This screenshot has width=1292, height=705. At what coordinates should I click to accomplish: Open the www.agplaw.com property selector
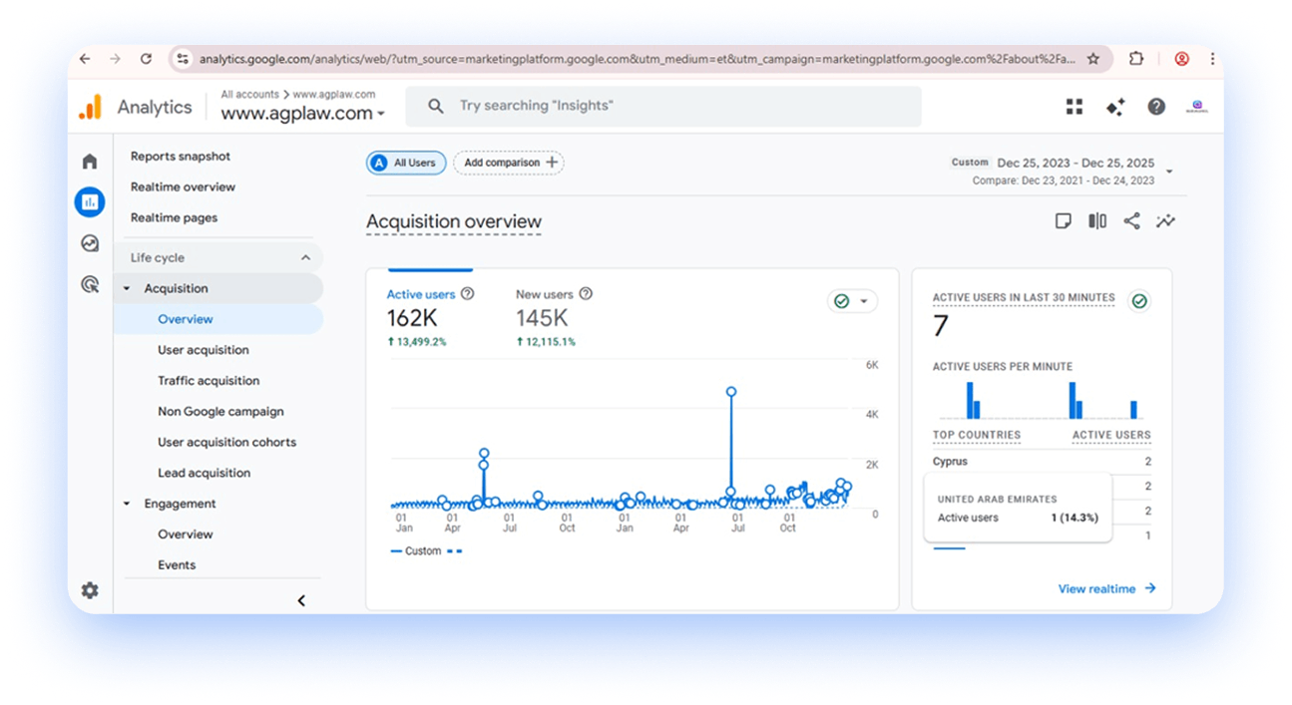coord(302,114)
